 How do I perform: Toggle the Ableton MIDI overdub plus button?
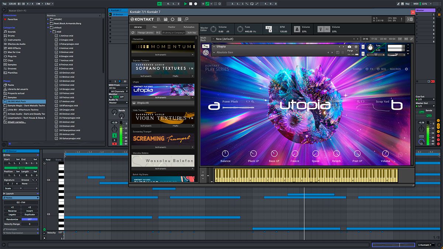203,3
